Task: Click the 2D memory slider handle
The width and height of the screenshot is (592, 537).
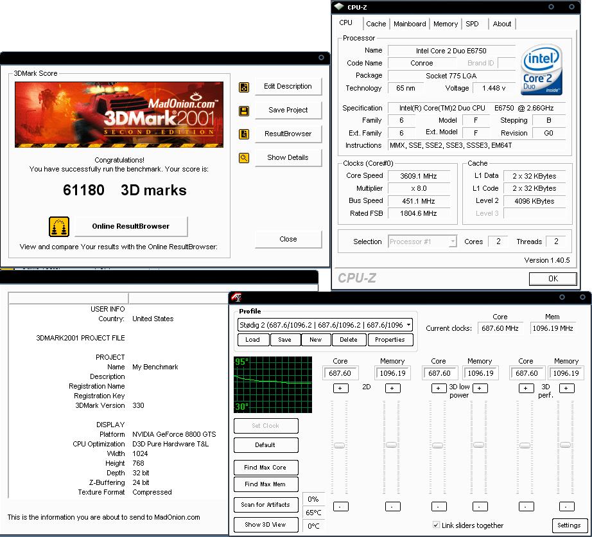Action: pyautogui.click(x=392, y=445)
